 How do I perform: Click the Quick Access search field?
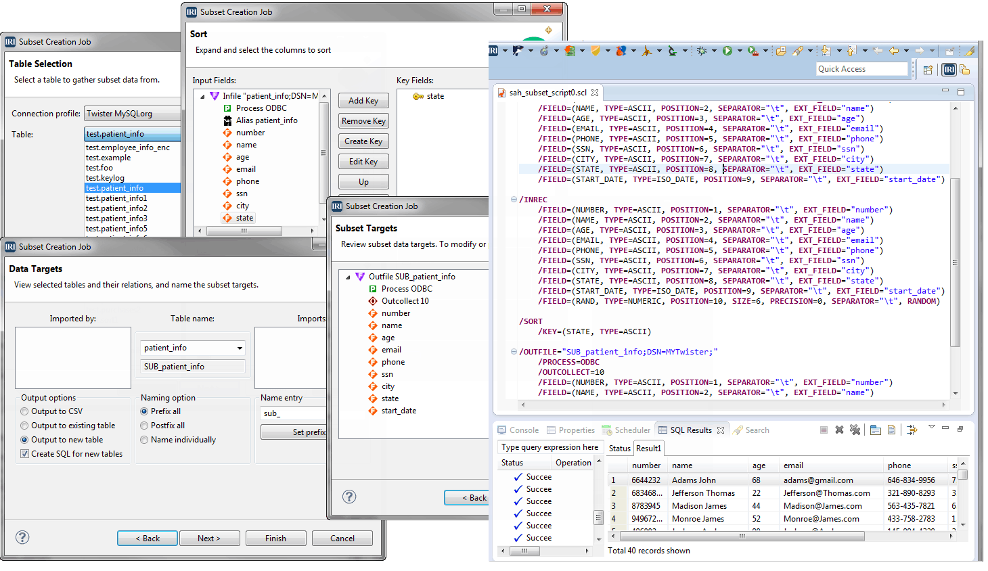tap(861, 69)
